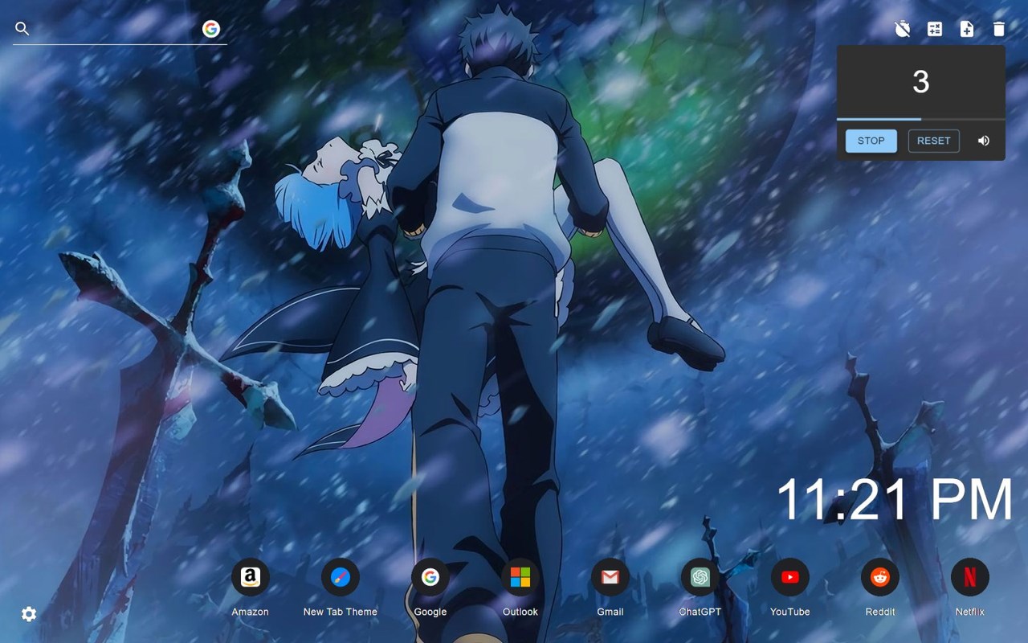
Task: Open the Amazon shortcut icon
Action: 251,577
